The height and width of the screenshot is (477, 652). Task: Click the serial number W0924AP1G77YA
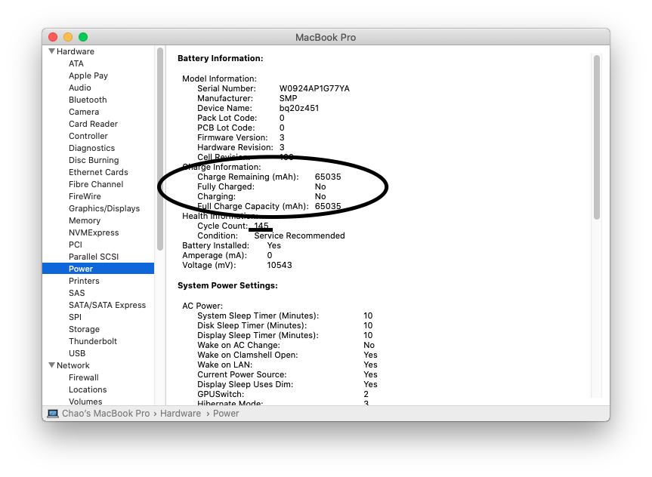point(314,88)
